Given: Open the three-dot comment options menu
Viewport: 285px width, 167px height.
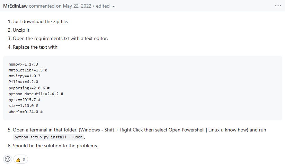Looking at the screenshot, I should click(x=278, y=6).
